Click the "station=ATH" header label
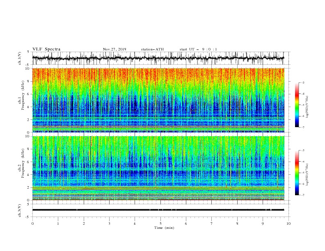The width and height of the screenshot is (325, 251). click(x=152, y=49)
